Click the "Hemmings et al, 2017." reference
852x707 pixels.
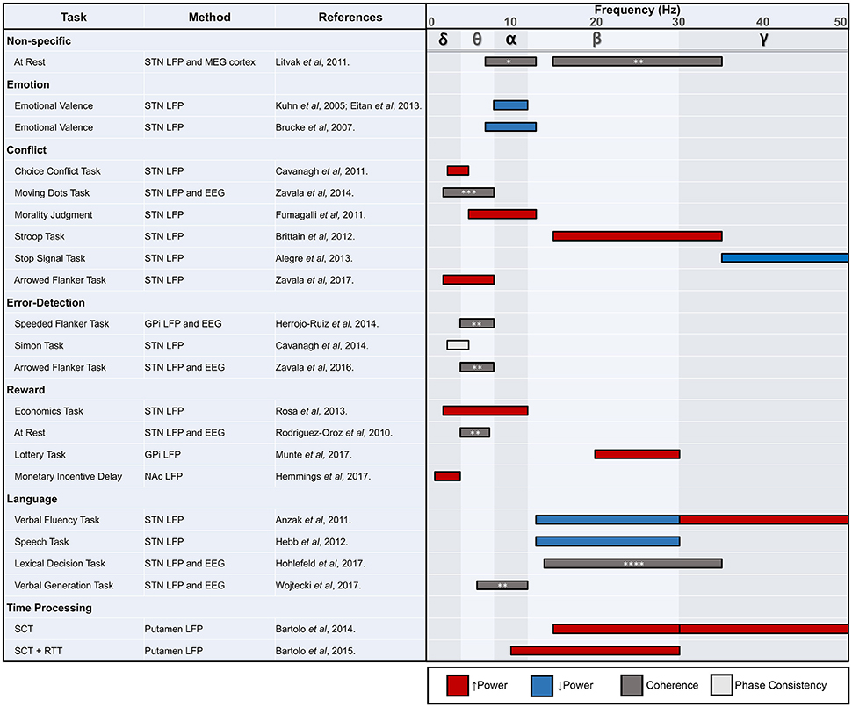[323, 476]
